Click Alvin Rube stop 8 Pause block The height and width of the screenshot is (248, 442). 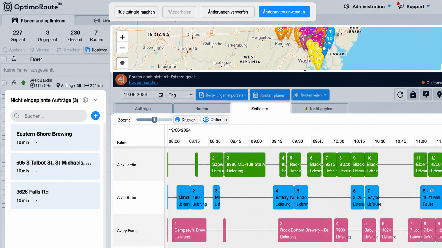coord(431,197)
